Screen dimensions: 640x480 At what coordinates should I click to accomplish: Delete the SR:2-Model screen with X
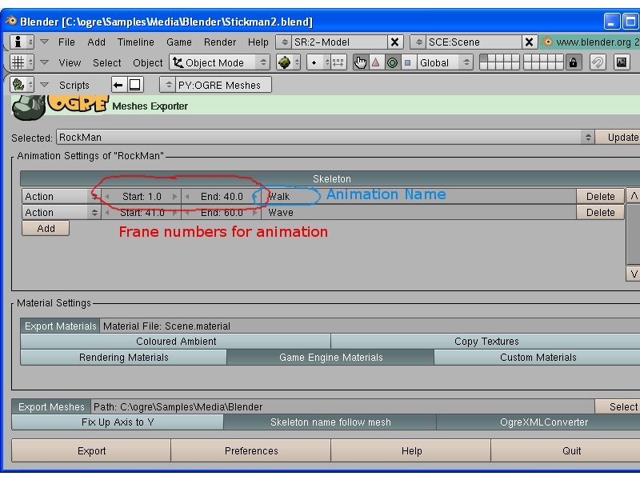[x=394, y=42]
